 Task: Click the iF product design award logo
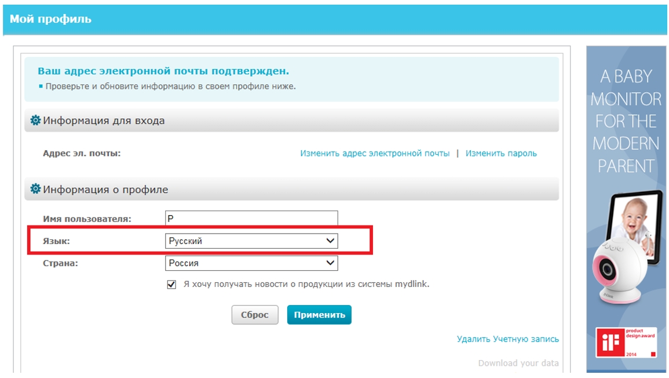point(626,343)
